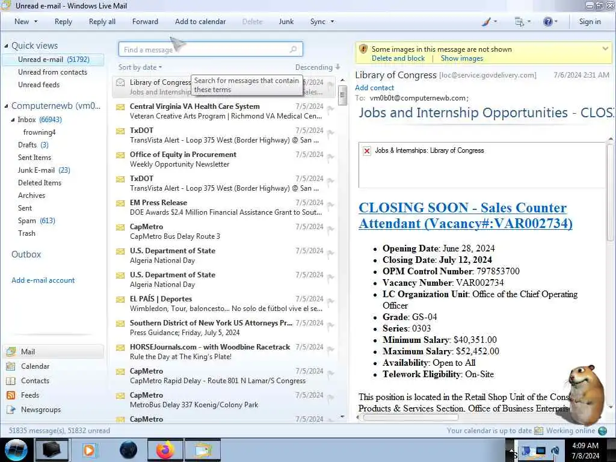Image resolution: width=616 pixels, height=462 pixels.
Task: Click the reading pane vertical scrollbar thumb
Action: [610, 192]
